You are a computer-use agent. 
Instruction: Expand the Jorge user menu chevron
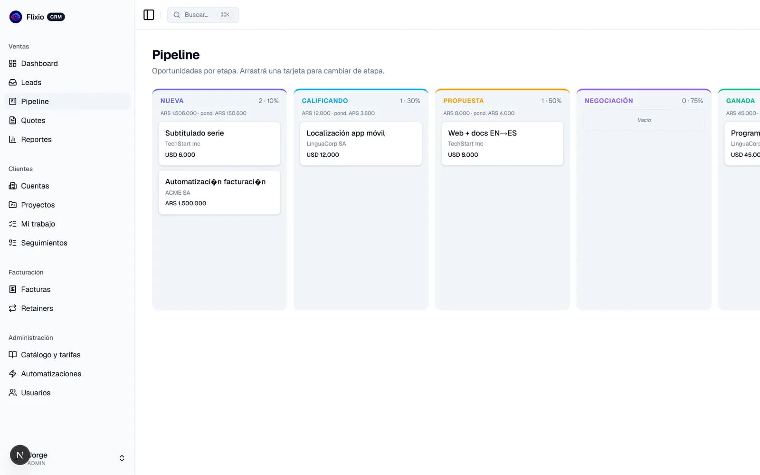(122, 458)
